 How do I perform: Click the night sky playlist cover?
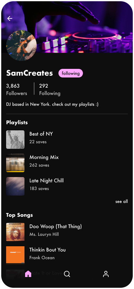15,186
